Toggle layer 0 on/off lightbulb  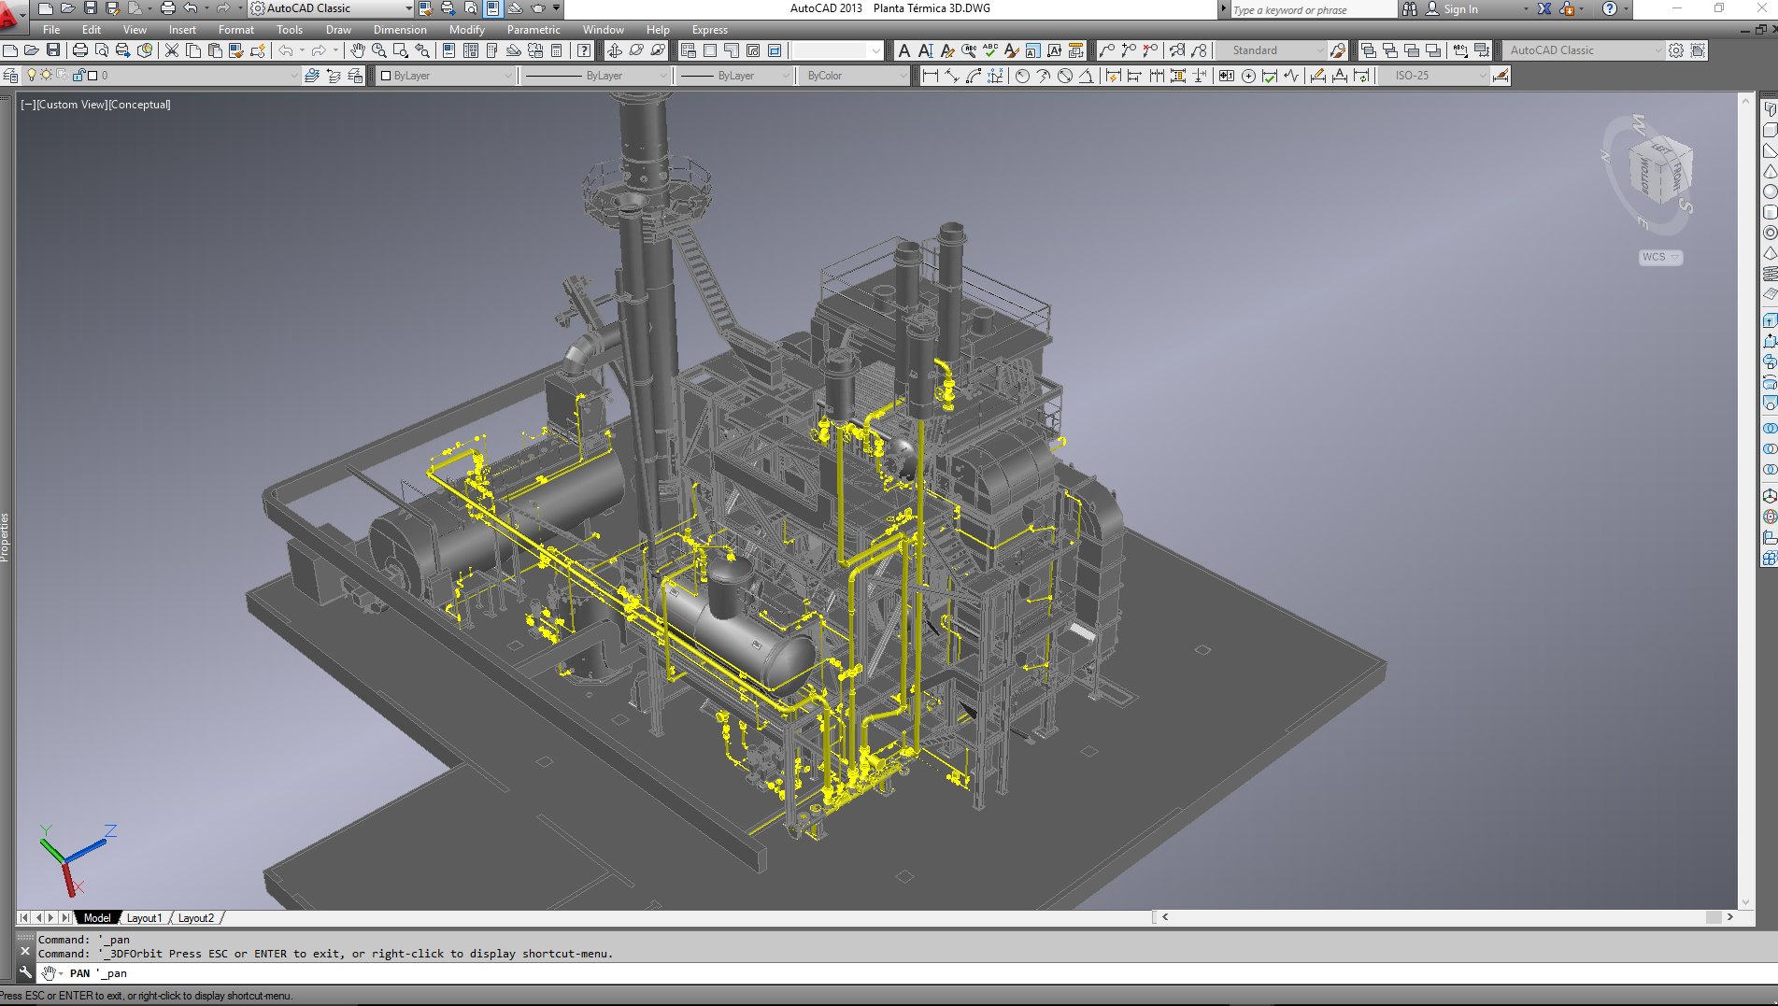[31, 76]
